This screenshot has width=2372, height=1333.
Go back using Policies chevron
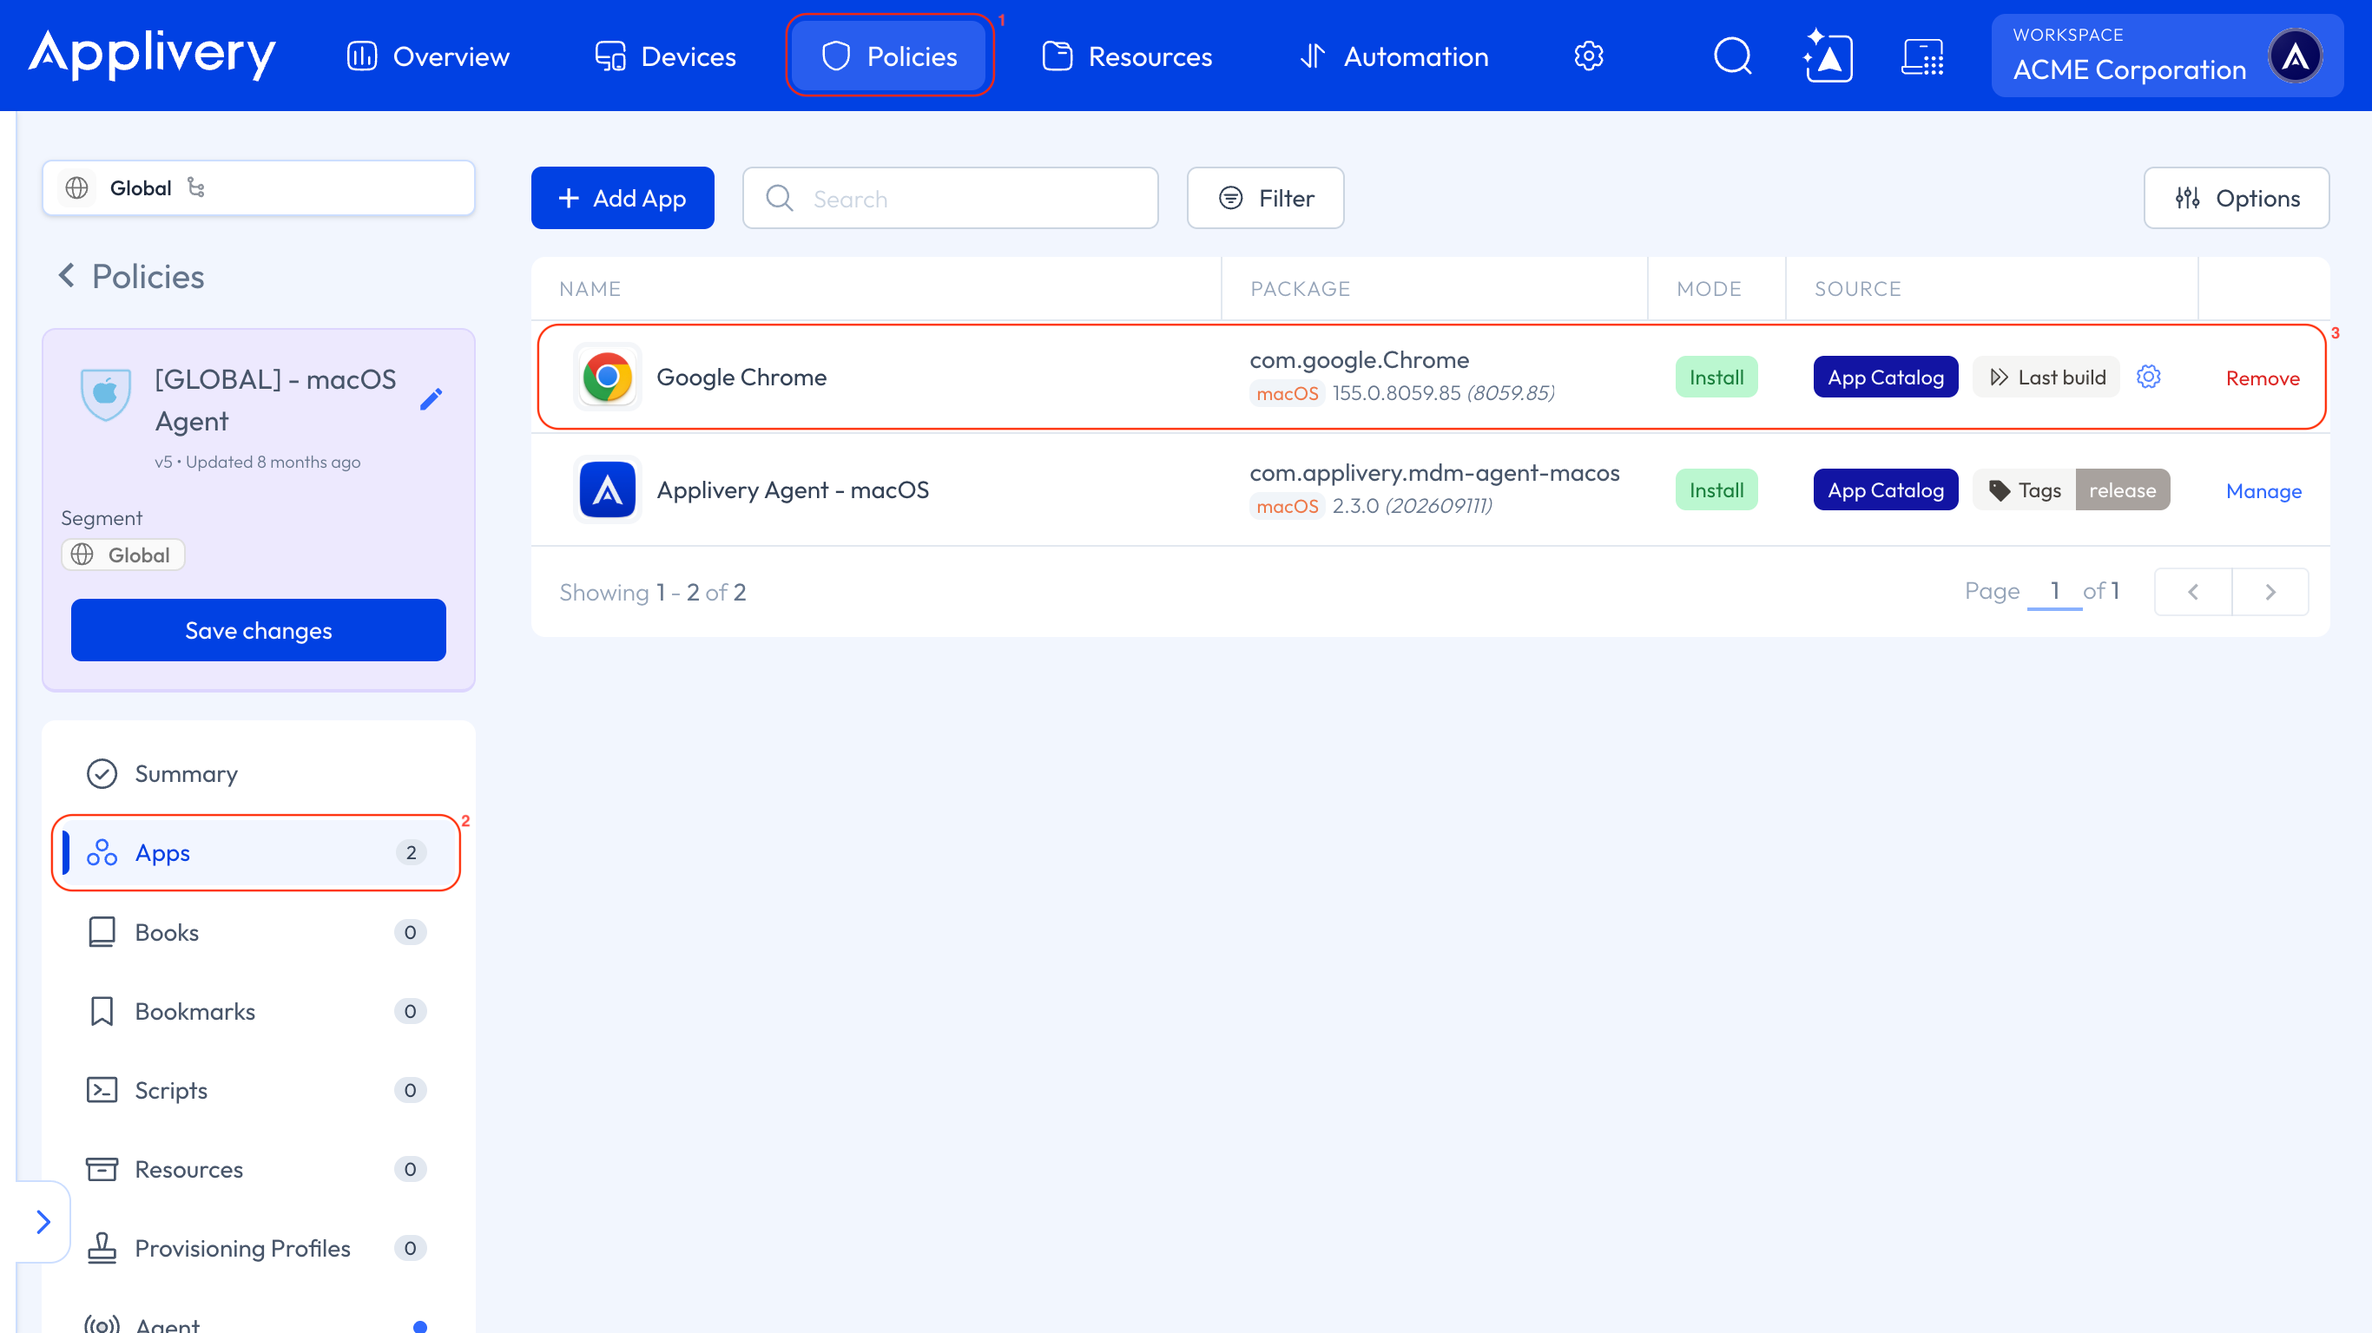pyautogui.click(x=66, y=275)
